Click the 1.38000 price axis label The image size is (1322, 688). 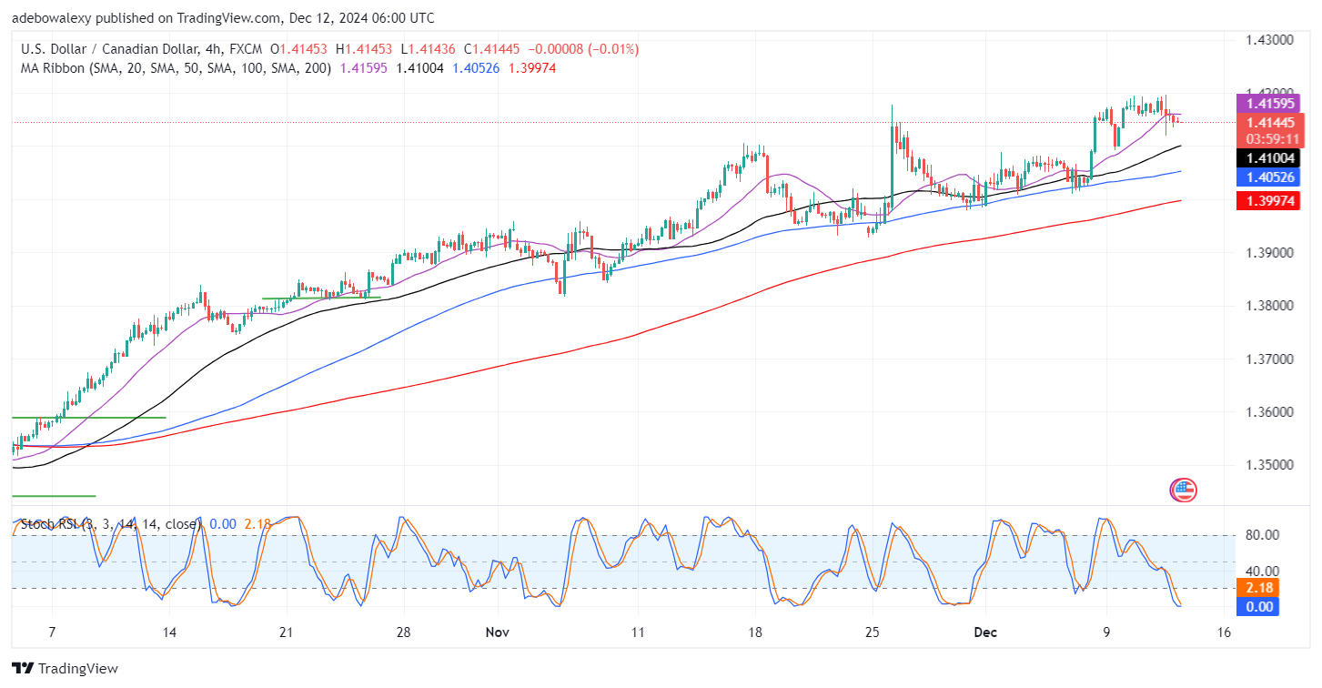pos(1270,306)
